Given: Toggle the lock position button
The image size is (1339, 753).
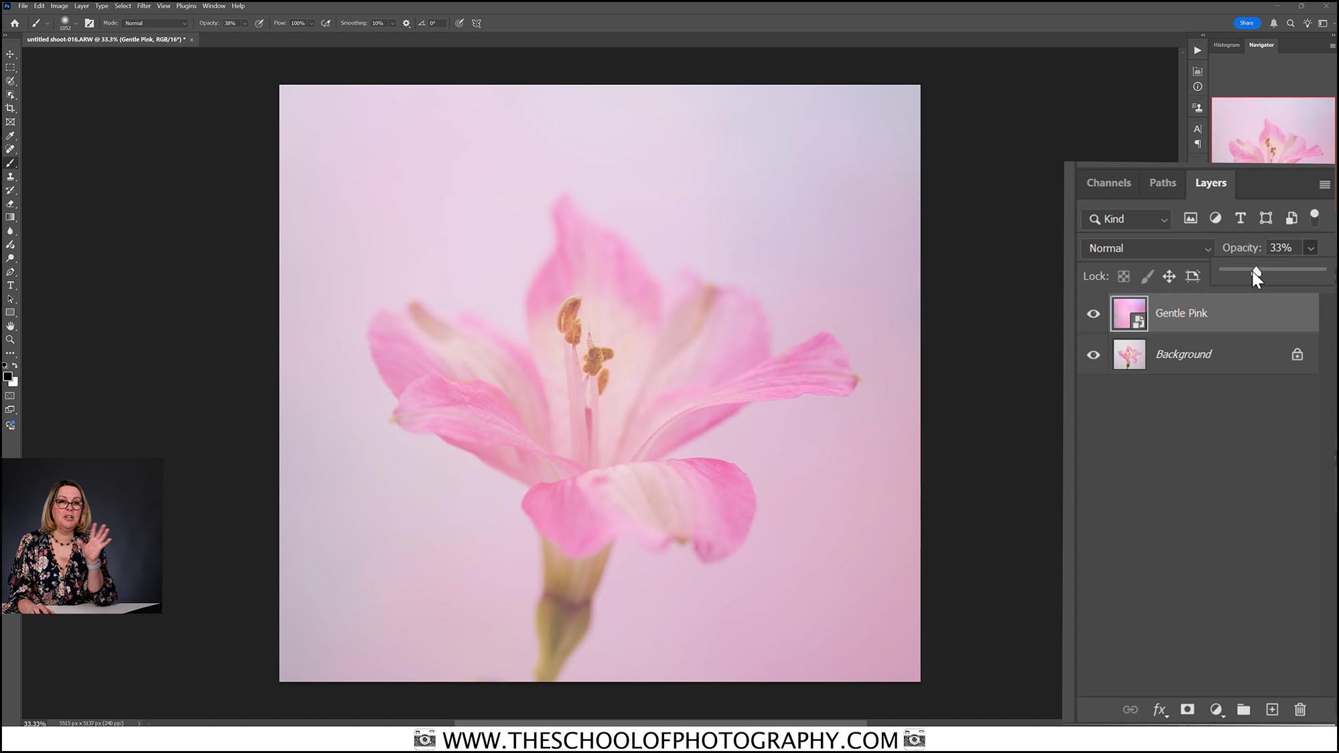Looking at the screenshot, I should tap(1170, 276).
